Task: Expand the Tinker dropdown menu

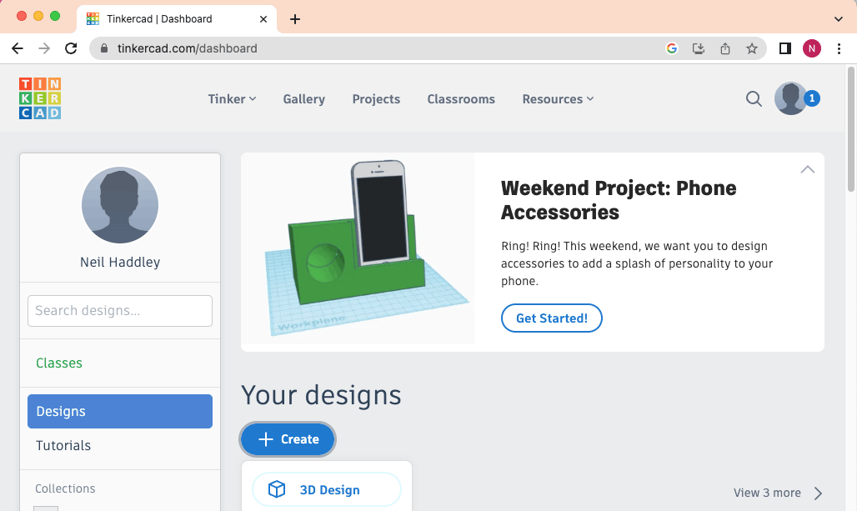Action: coord(232,99)
